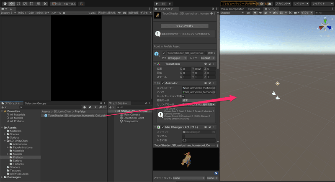Toggle the Static checkbox
This screenshot has width=335, height=182.
(206, 53)
